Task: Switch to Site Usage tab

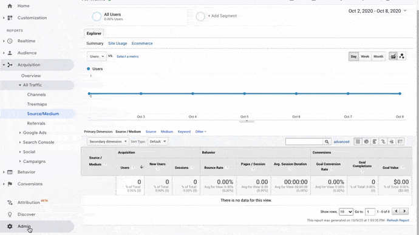Action: pyautogui.click(x=118, y=43)
